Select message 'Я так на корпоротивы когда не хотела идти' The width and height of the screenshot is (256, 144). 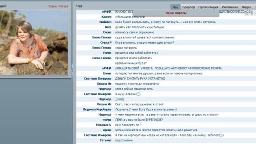coord(169,135)
